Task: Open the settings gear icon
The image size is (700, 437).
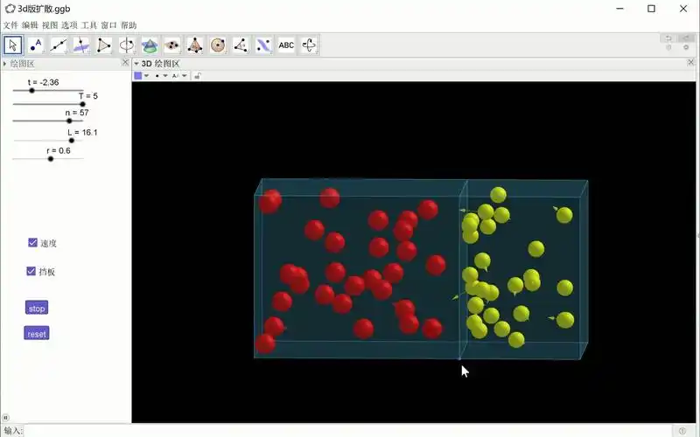Action: (686, 48)
